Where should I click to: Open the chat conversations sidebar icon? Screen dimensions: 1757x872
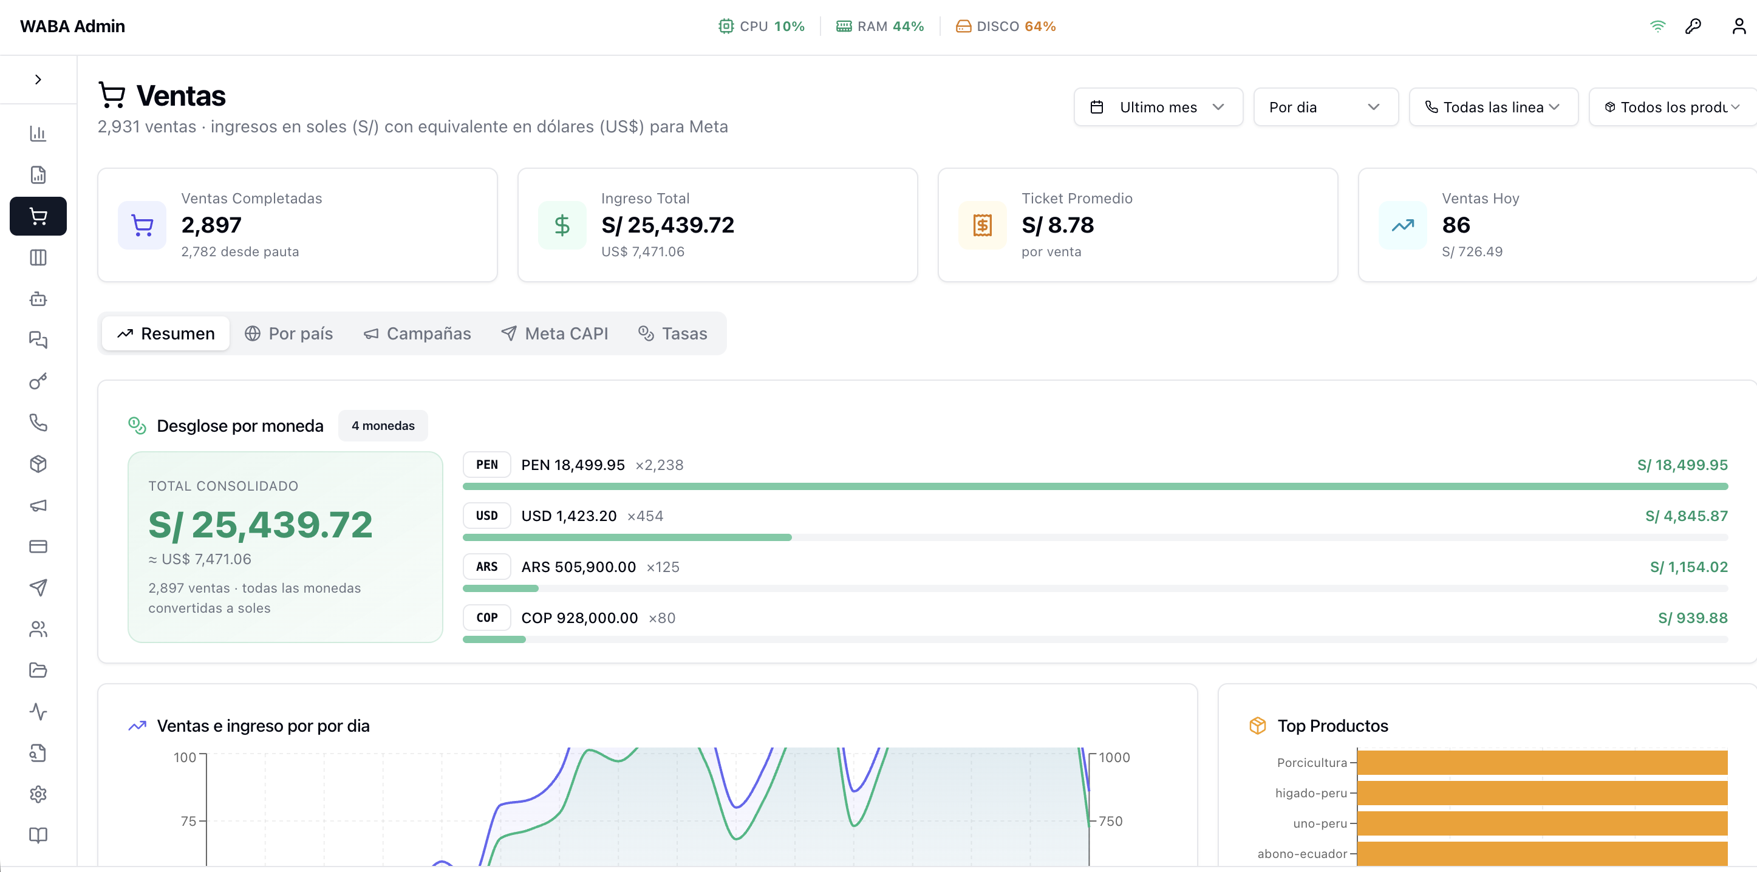point(38,340)
